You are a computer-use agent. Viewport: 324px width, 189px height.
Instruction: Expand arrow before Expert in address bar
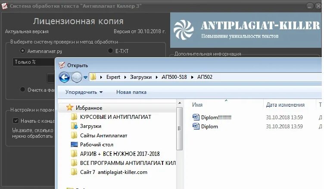[x=101, y=77]
